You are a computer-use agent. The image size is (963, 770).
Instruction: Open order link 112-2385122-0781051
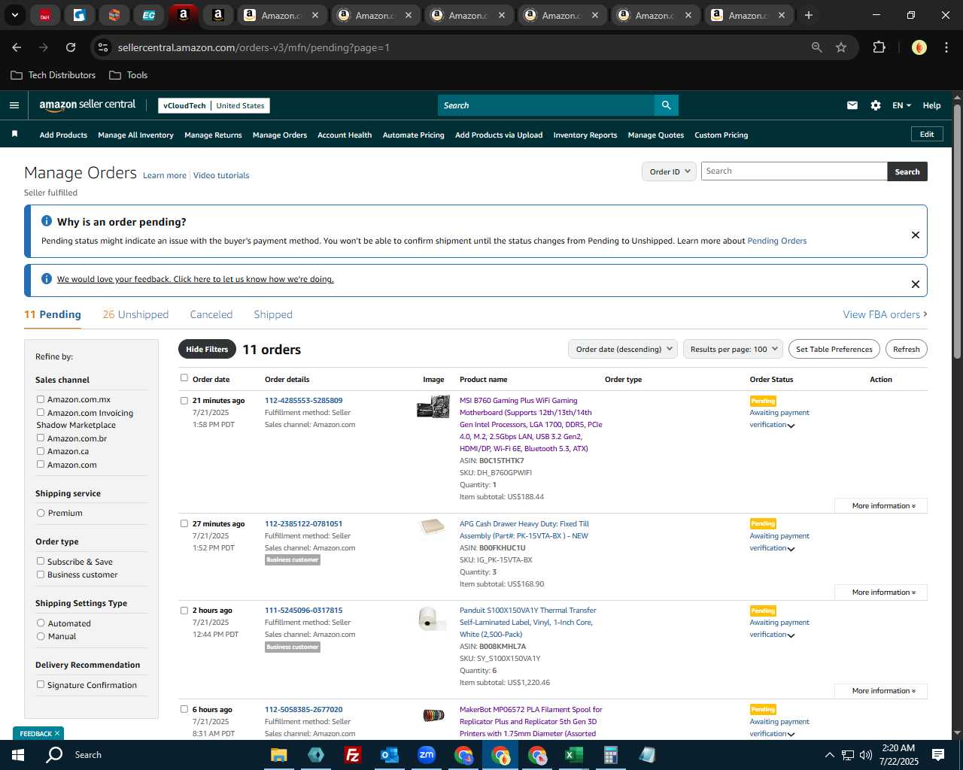303,523
